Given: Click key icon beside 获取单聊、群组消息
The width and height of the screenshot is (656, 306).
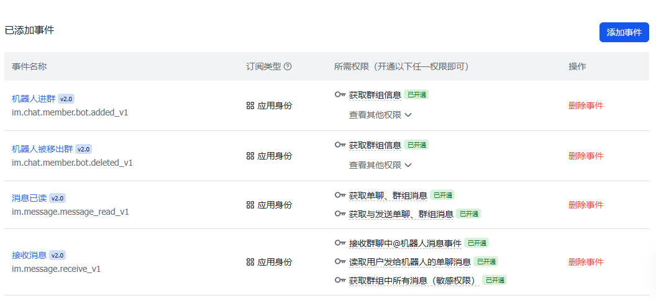Looking at the screenshot, I should [340, 195].
